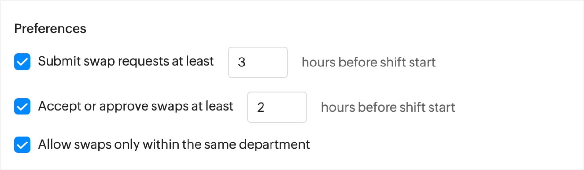The image size is (584, 170).
Task: Toggle the blue checkmark beside Submit swap requests
Action: [22, 62]
